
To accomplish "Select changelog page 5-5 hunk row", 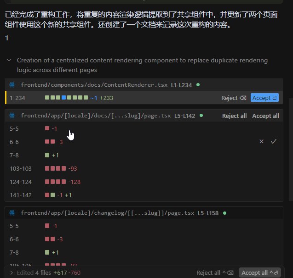I will coord(144,226).
